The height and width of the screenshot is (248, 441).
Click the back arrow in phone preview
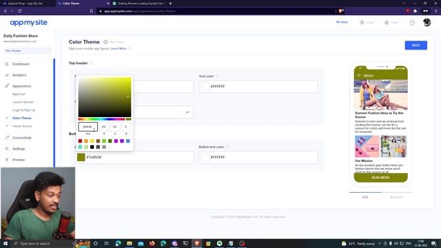click(359, 75)
